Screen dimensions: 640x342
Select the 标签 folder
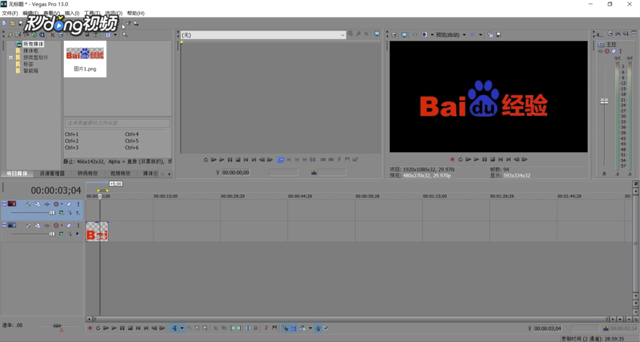point(28,64)
